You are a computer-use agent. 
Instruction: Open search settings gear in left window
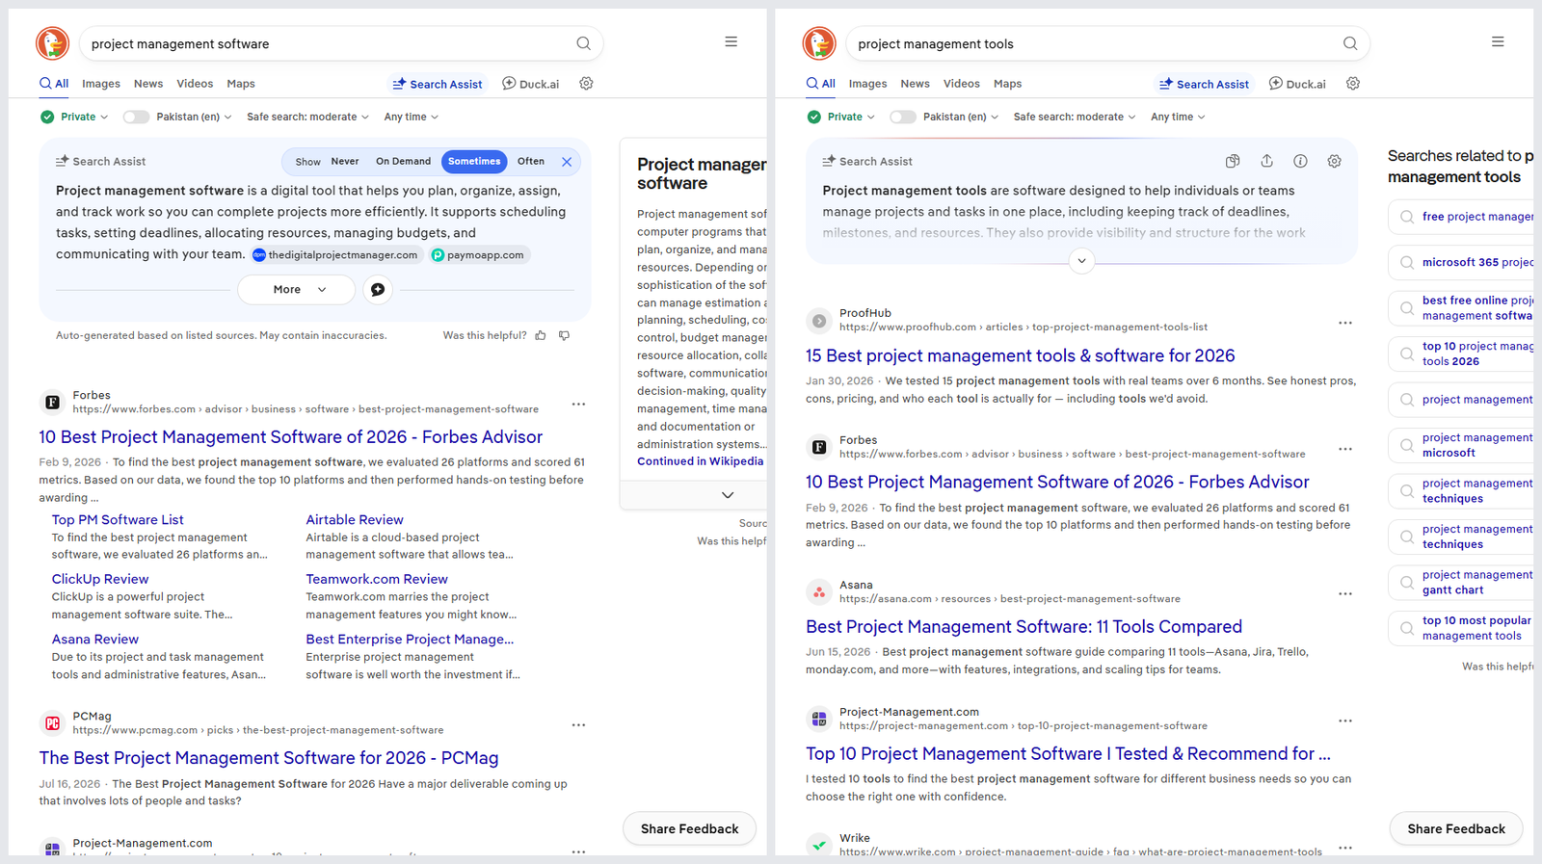[586, 84]
